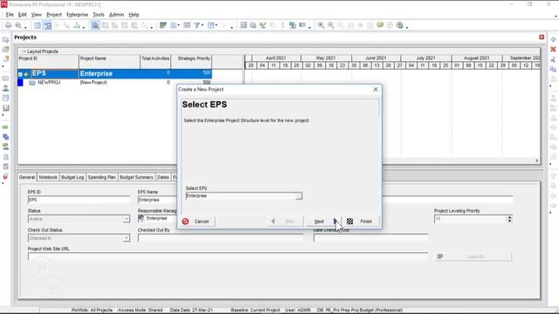Open the Bars toolbar icon
This screenshot has width=559, height=314.
[x=163, y=25]
